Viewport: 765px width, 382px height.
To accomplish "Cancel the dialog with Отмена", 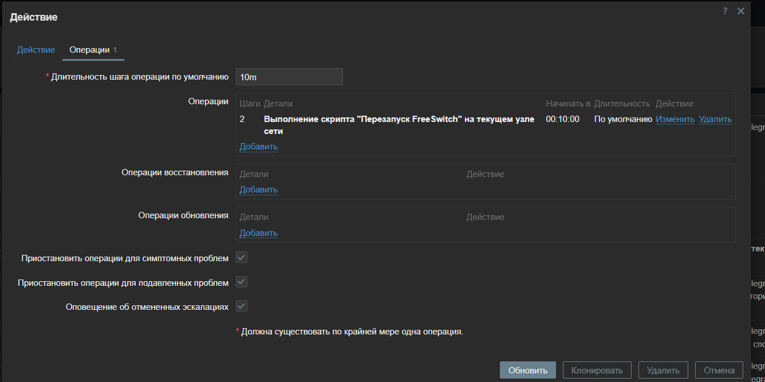I will pyautogui.click(x=719, y=370).
